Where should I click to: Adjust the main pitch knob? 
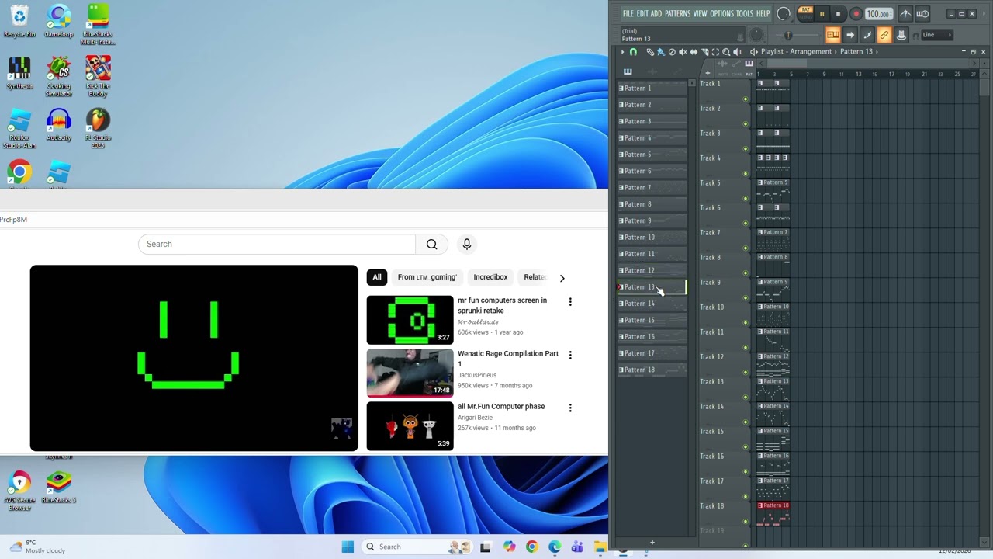coord(756,35)
